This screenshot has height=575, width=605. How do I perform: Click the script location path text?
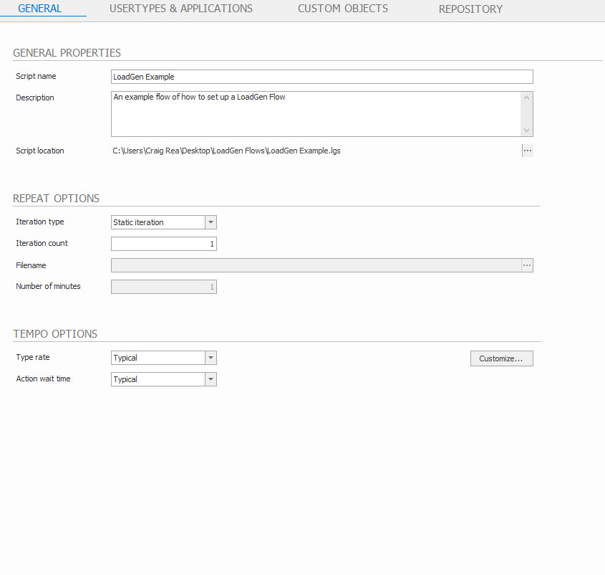[x=226, y=151]
